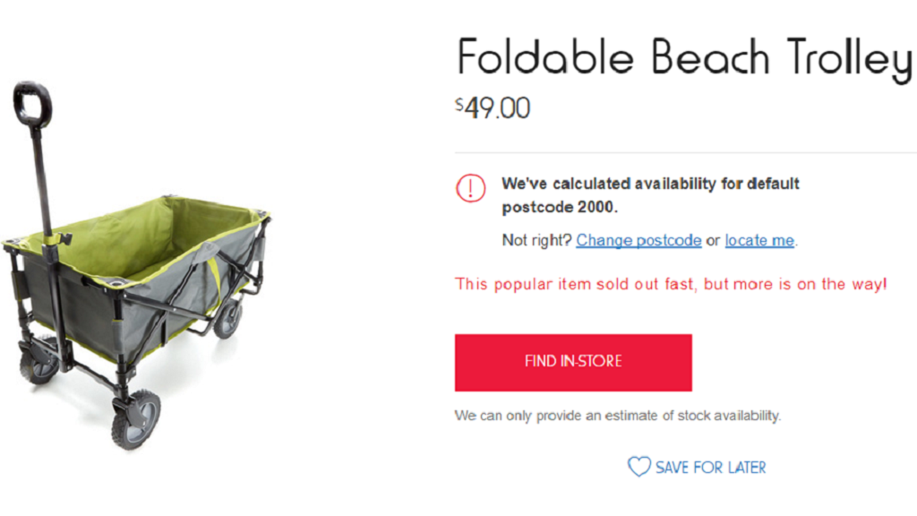Click the trolley's black pull handle grip
Viewport: 917px width, 516px height.
(x=32, y=104)
